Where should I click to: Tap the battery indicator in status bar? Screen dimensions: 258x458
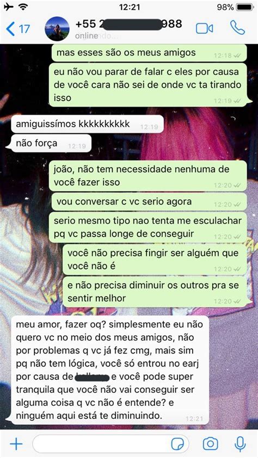click(x=245, y=7)
